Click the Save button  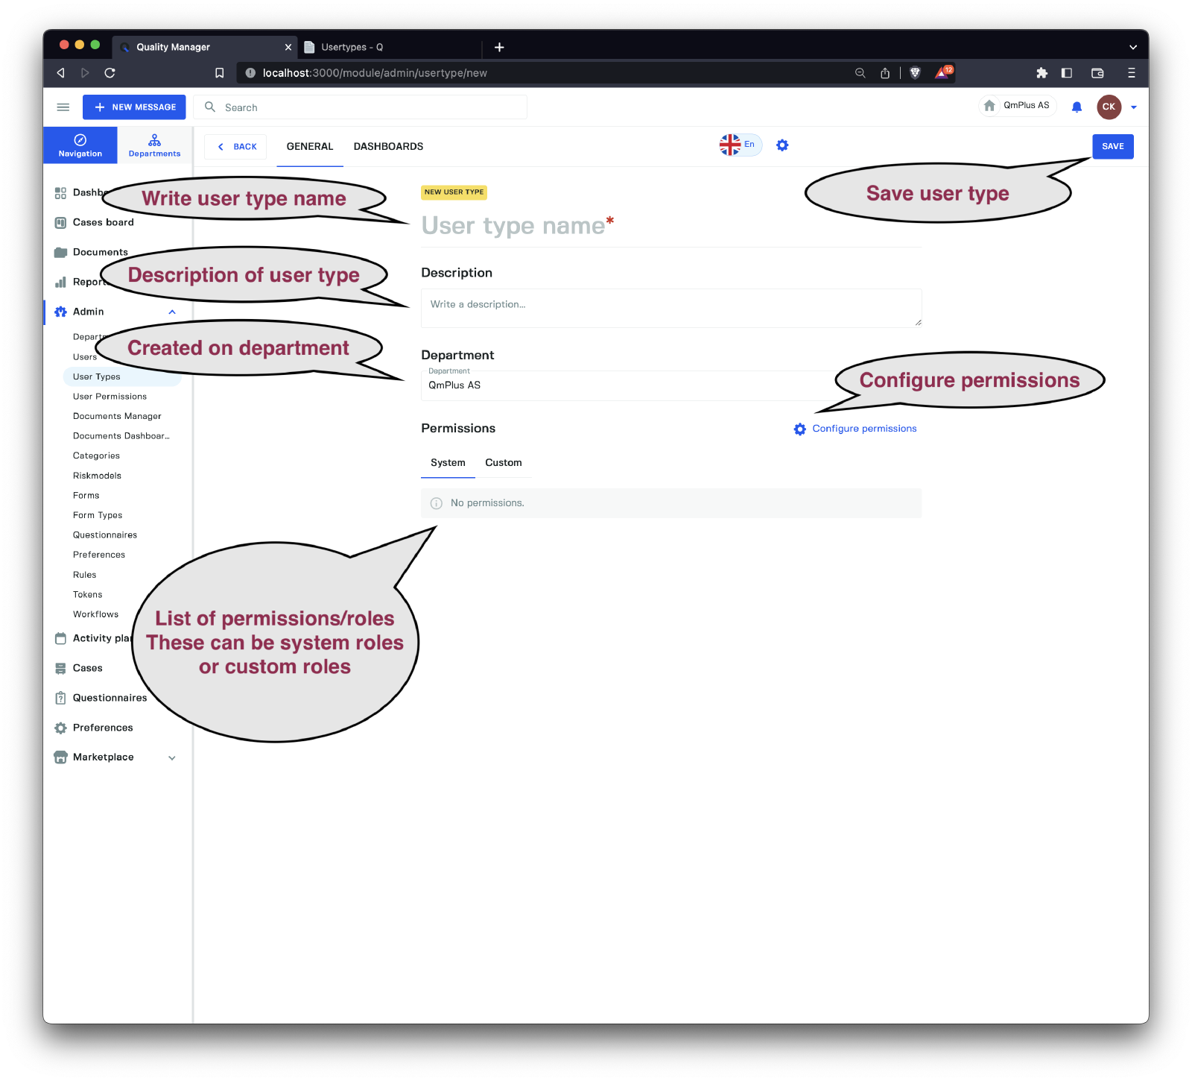point(1112,147)
